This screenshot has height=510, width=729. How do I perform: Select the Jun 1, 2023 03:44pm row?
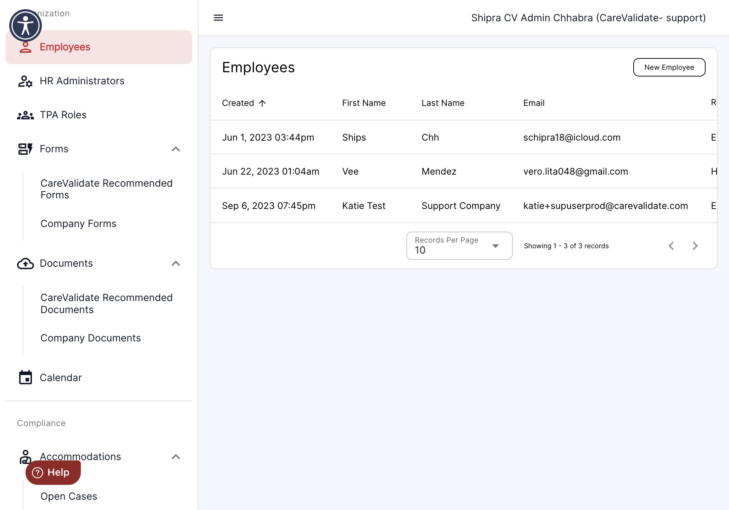coord(464,137)
